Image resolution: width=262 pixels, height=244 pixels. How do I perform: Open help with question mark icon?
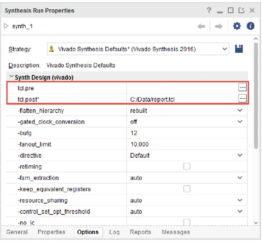209,10
